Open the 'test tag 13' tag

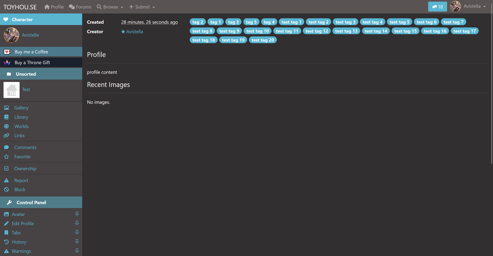[346, 31]
